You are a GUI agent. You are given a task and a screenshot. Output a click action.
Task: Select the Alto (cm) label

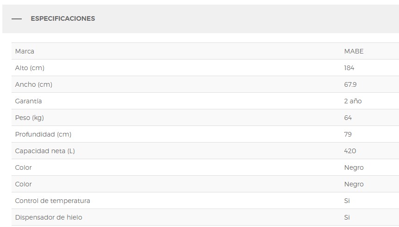(x=30, y=68)
